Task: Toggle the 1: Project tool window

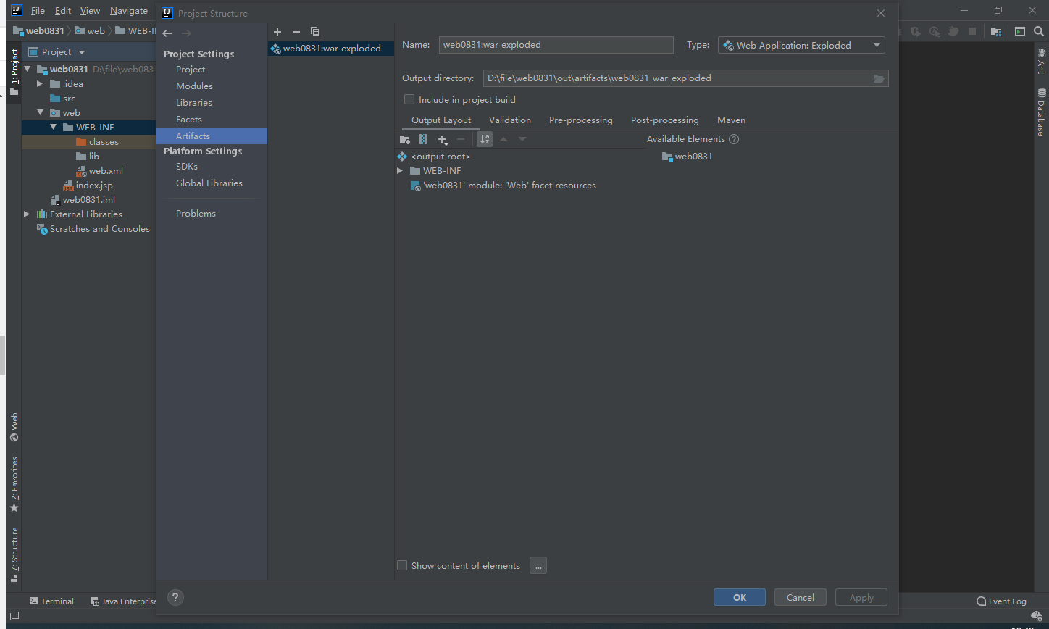Action: coord(14,72)
